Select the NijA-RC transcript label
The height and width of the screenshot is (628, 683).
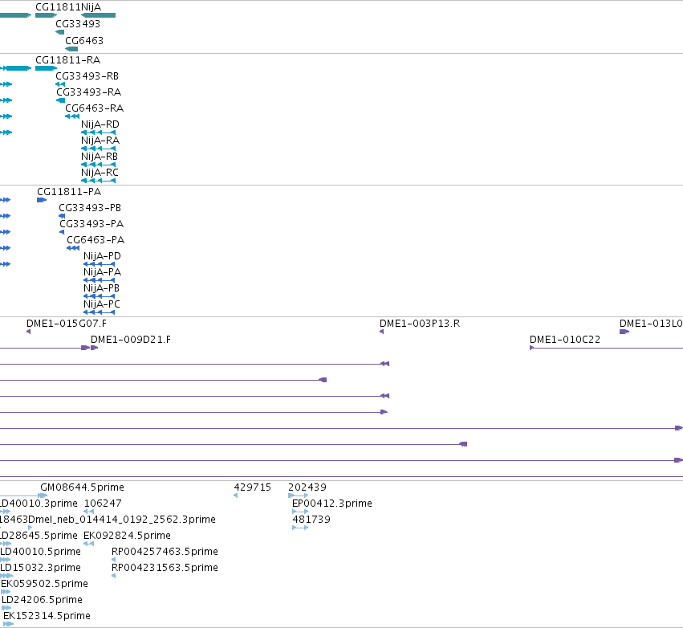point(100,173)
